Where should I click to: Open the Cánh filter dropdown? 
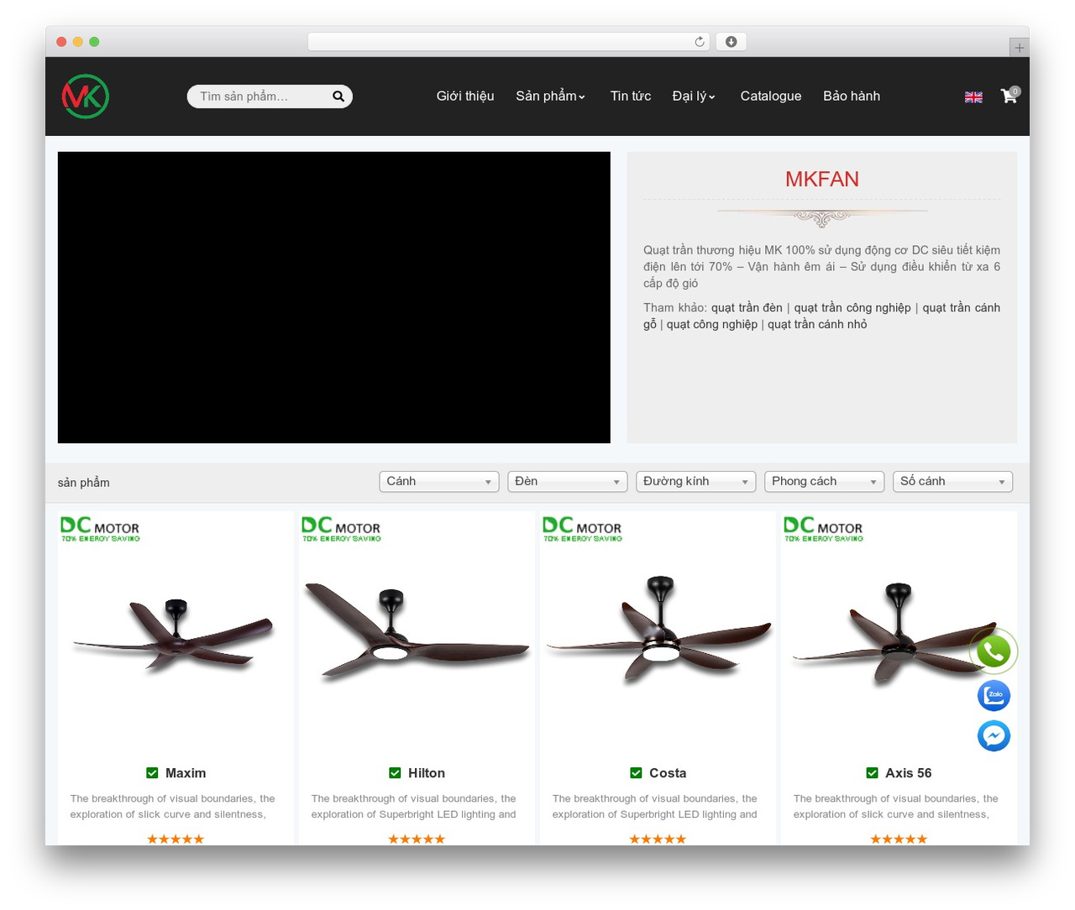coord(439,482)
